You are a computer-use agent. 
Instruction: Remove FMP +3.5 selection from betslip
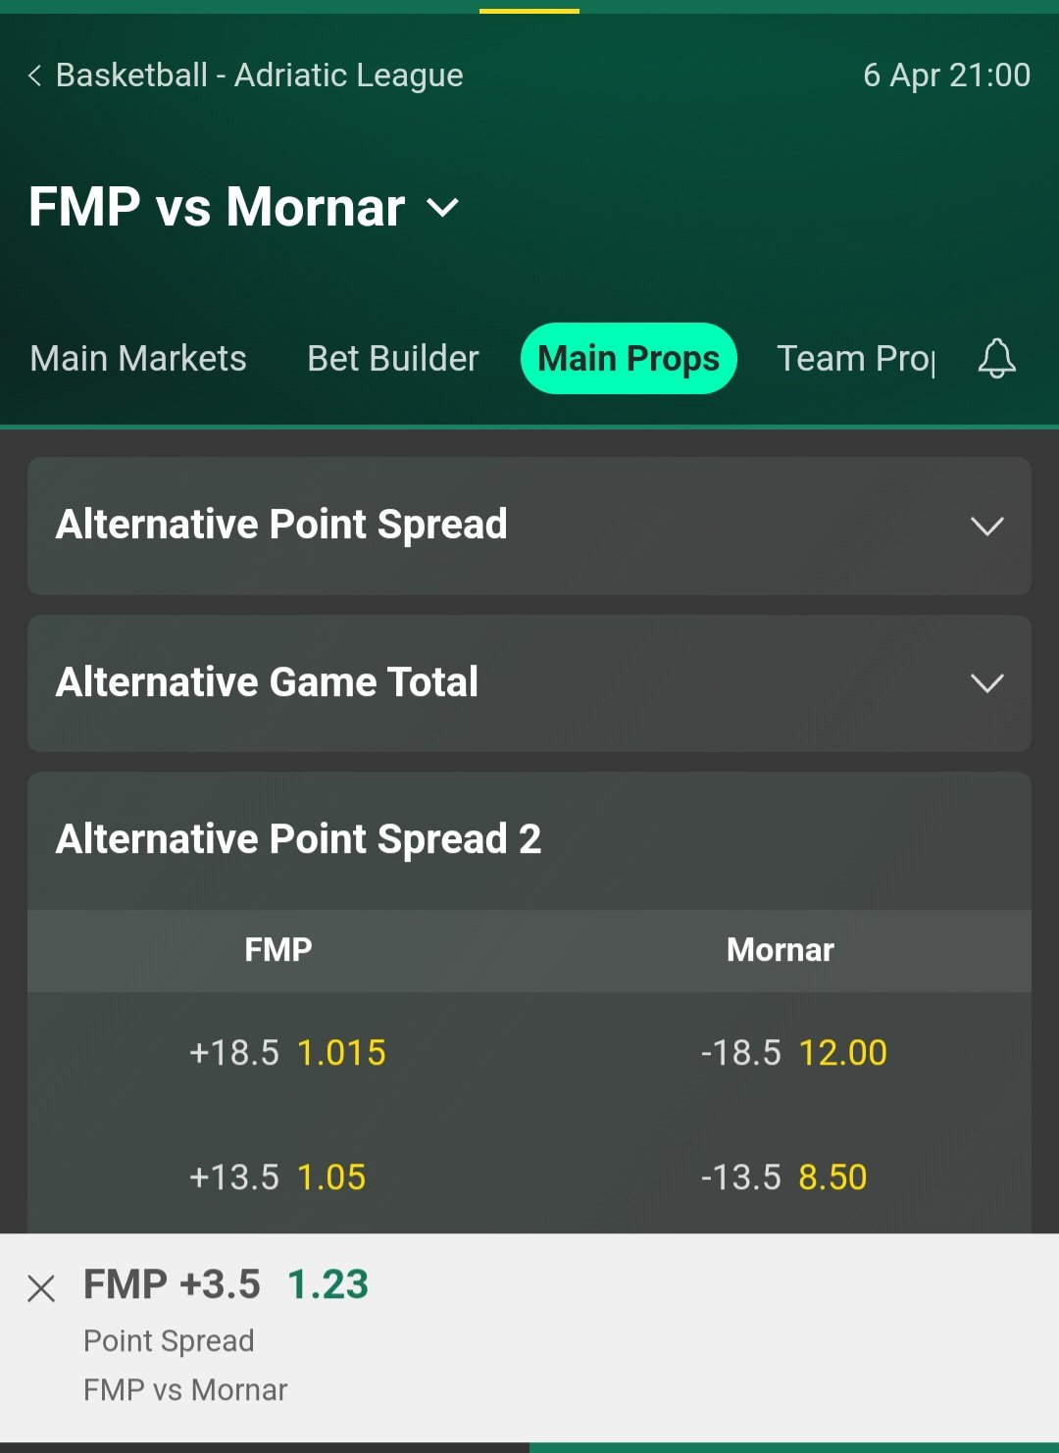[x=41, y=1287]
